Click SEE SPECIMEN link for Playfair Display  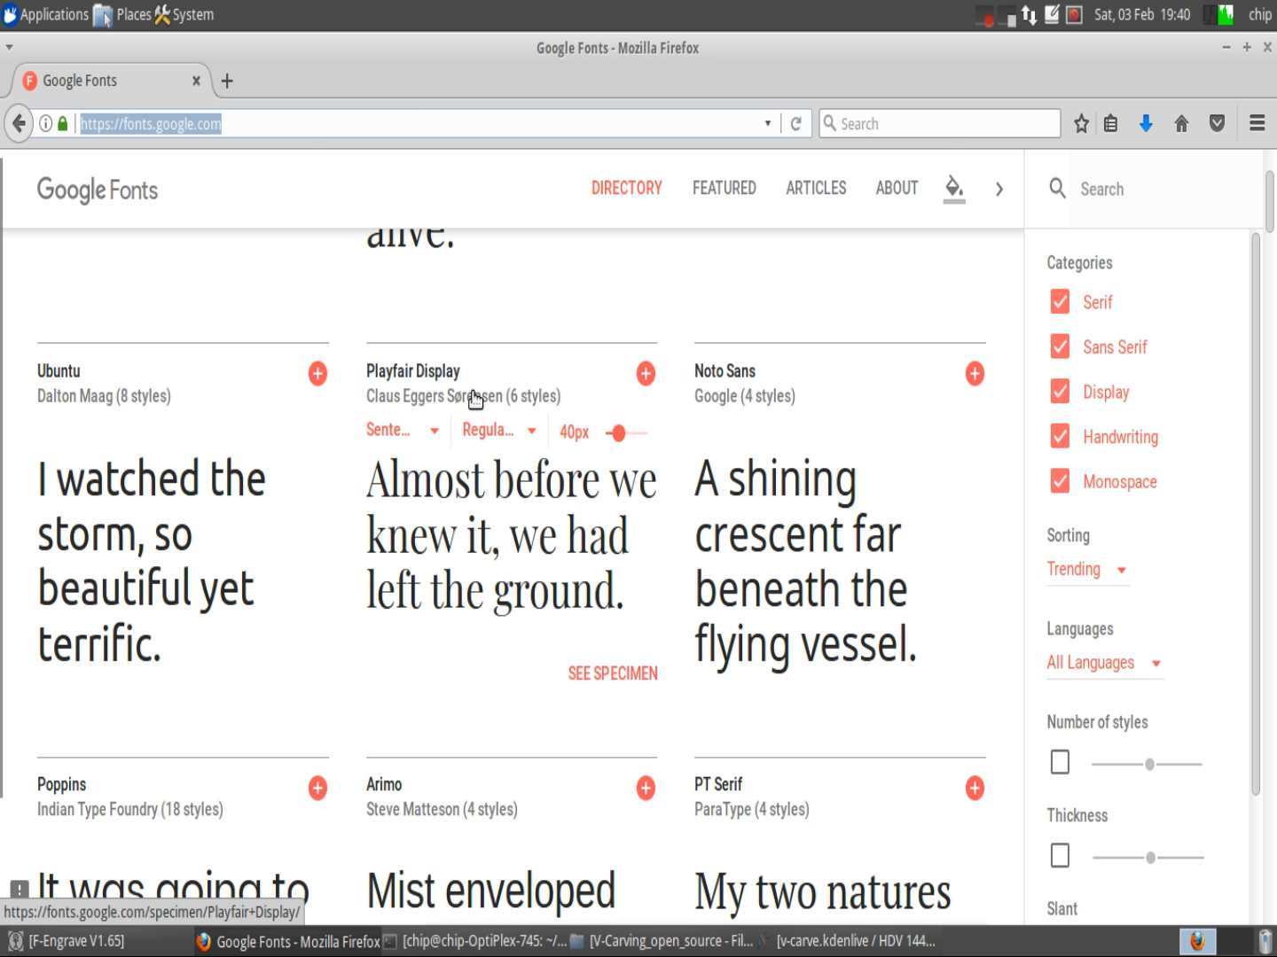tap(613, 673)
